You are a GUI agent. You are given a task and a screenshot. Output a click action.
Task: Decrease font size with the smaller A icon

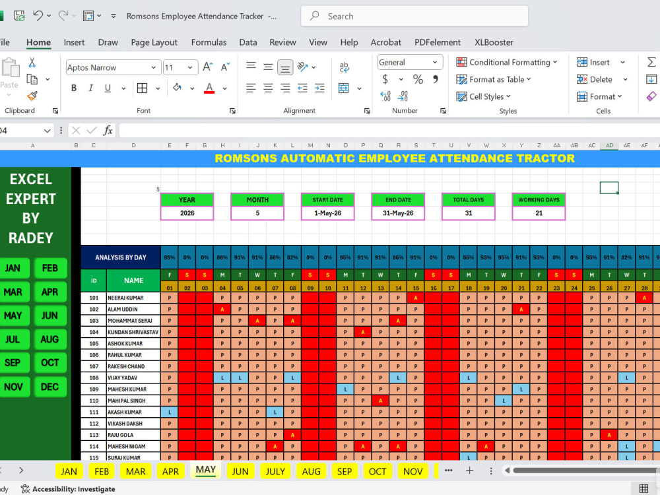pyautogui.click(x=225, y=67)
